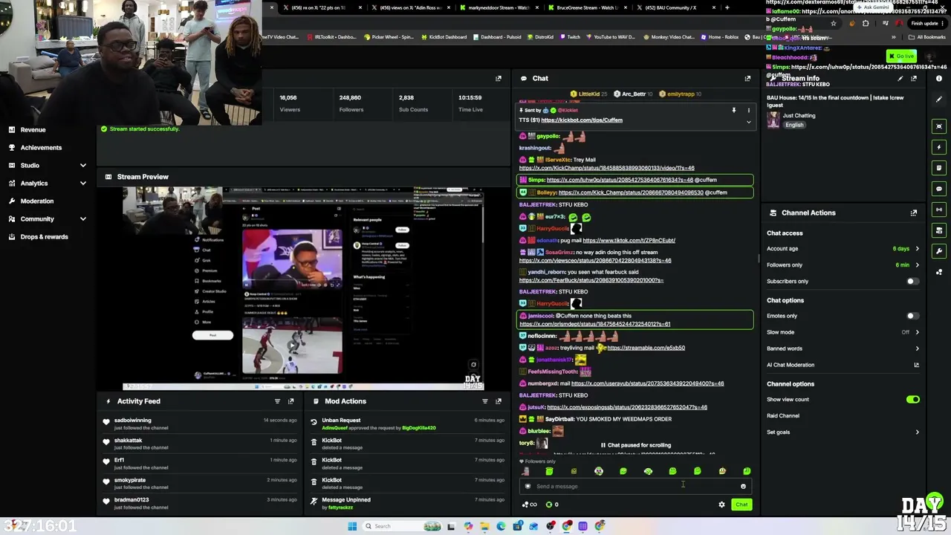
Task: Edit stream info with pencil icon
Action: point(900,78)
